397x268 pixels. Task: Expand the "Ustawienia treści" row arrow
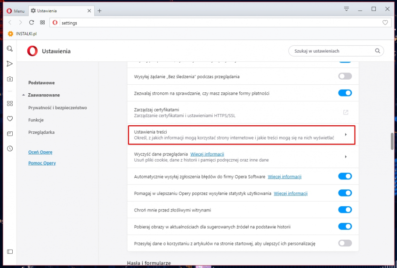pyautogui.click(x=345, y=135)
